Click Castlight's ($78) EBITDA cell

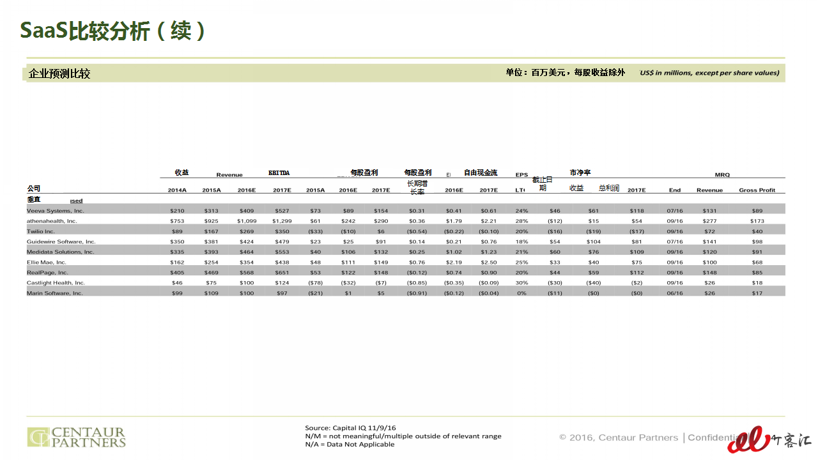pyautogui.click(x=315, y=282)
